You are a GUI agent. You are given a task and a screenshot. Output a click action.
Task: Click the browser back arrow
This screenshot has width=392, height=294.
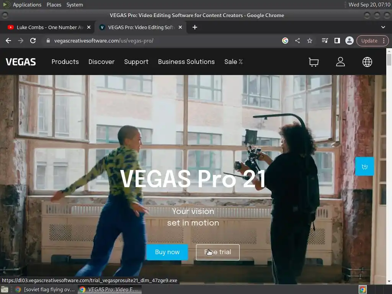(x=8, y=41)
